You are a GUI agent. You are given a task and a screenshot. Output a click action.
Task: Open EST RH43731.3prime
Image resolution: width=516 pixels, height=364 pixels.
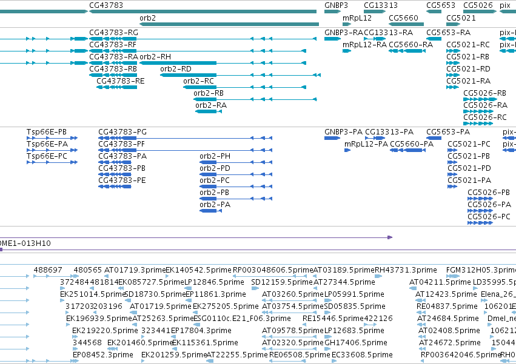[406, 270]
